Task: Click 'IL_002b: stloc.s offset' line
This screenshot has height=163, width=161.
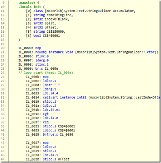Action: pos(48,159)
